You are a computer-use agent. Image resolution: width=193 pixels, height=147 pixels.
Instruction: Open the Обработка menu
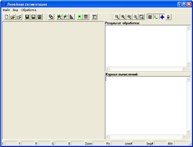[x=29, y=10]
